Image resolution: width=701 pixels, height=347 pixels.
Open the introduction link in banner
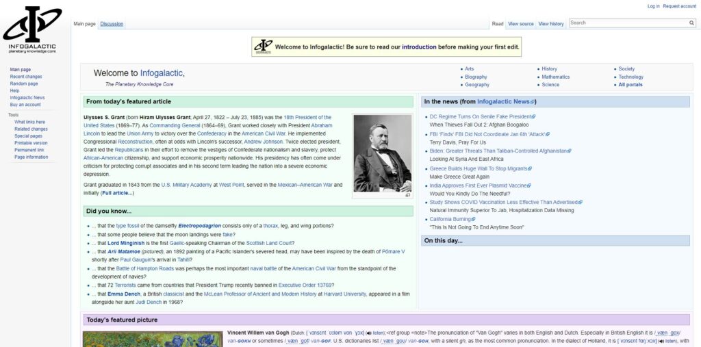[419, 47]
